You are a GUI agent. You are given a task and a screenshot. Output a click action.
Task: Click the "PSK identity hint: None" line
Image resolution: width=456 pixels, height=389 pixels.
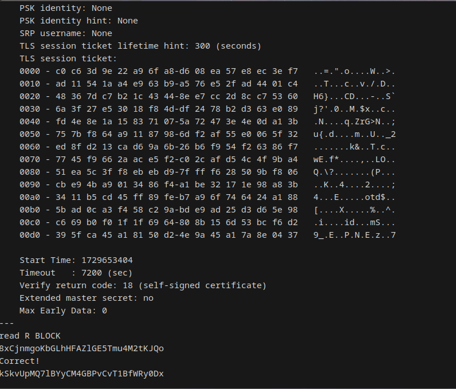pyautogui.click(x=78, y=21)
